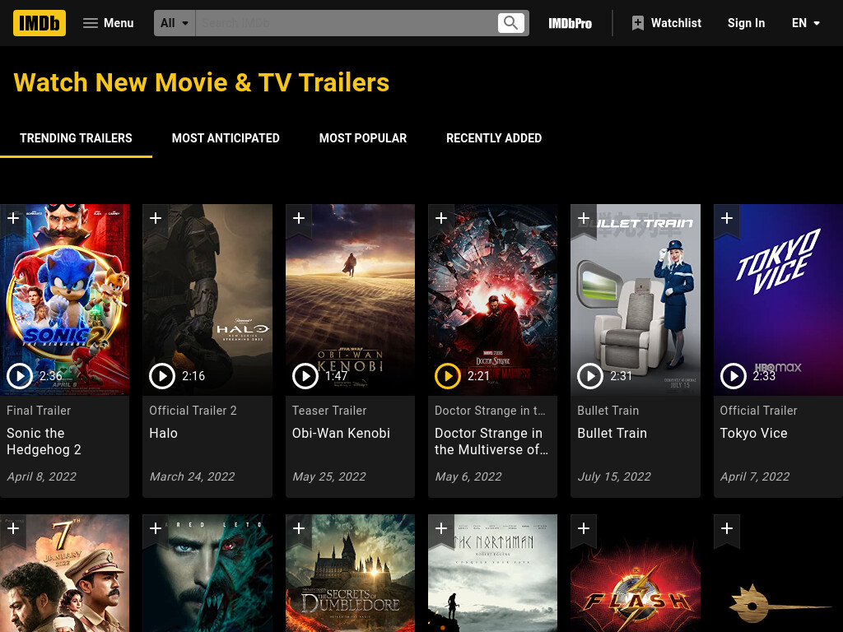Open the Bullet Train title link
Image resolution: width=843 pixels, height=632 pixels.
click(612, 433)
